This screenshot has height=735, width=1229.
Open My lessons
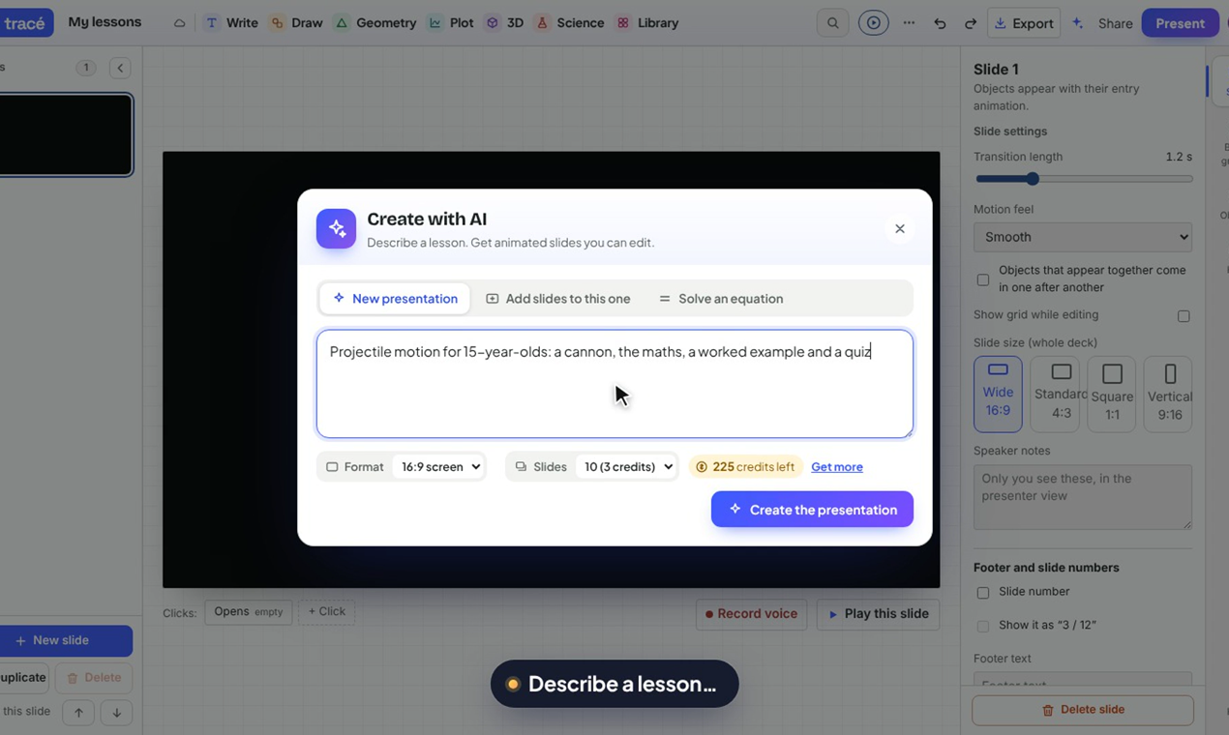tap(105, 22)
